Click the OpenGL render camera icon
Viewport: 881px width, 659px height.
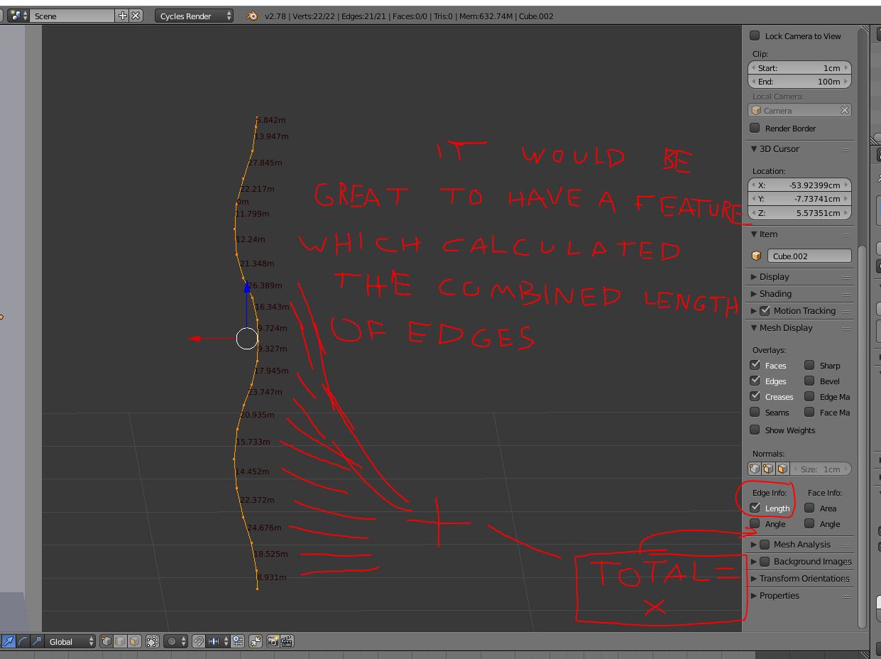[273, 641]
